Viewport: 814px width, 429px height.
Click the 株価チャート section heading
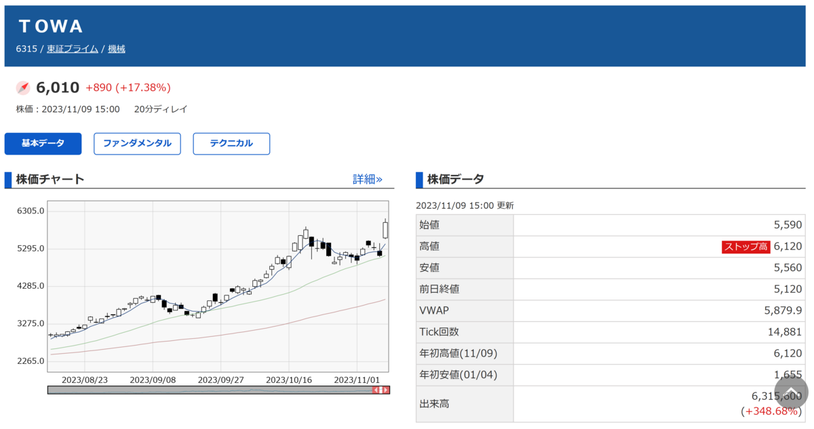point(50,180)
